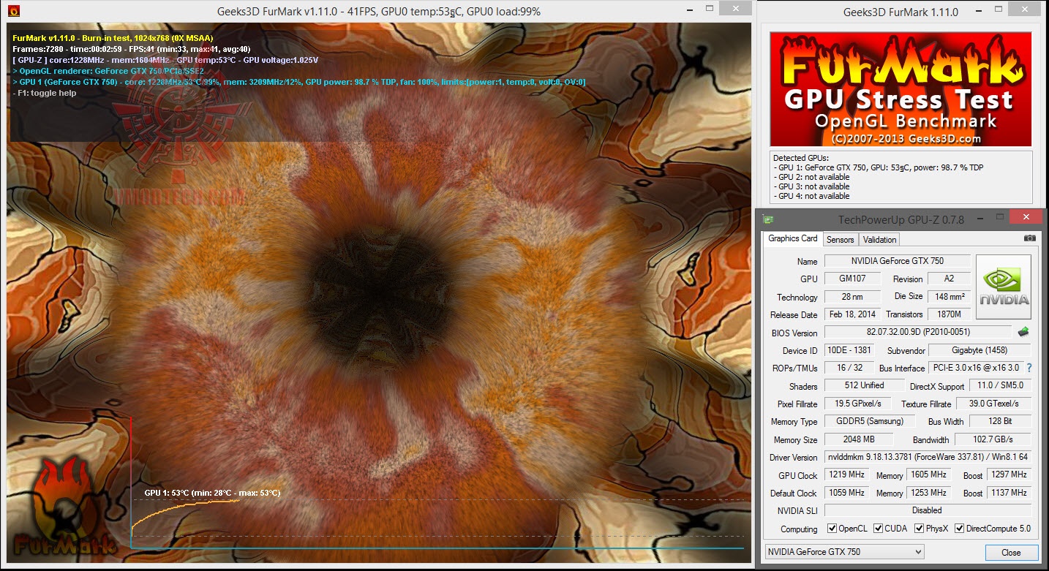The height and width of the screenshot is (571, 1049).
Task: Select the Technology value 28 nm
Action: tap(852, 296)
